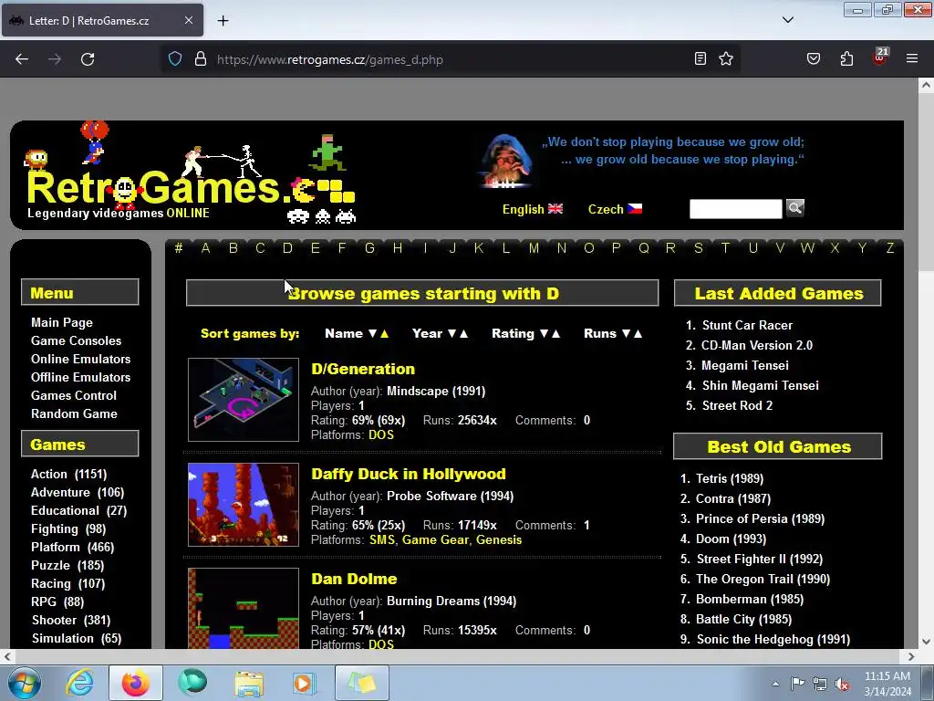Browse the Action (1151) category
The width and height of the screenshot is (934, 701).
coord(69,475)
